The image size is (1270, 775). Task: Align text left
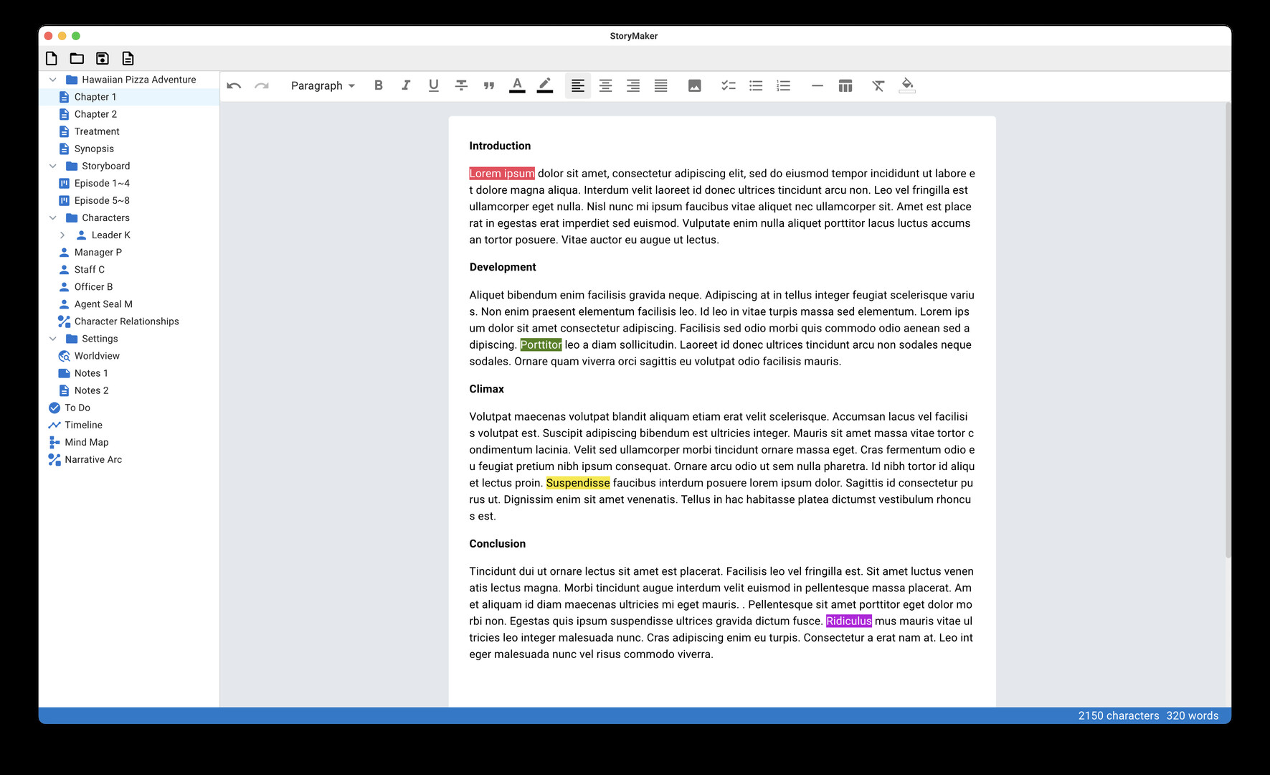(x=578, y=85)
